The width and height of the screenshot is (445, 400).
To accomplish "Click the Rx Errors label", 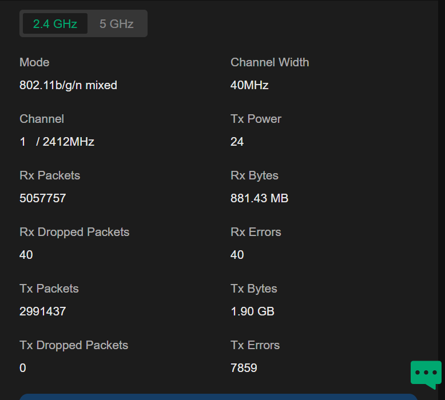I will click(x=256, y=232).
